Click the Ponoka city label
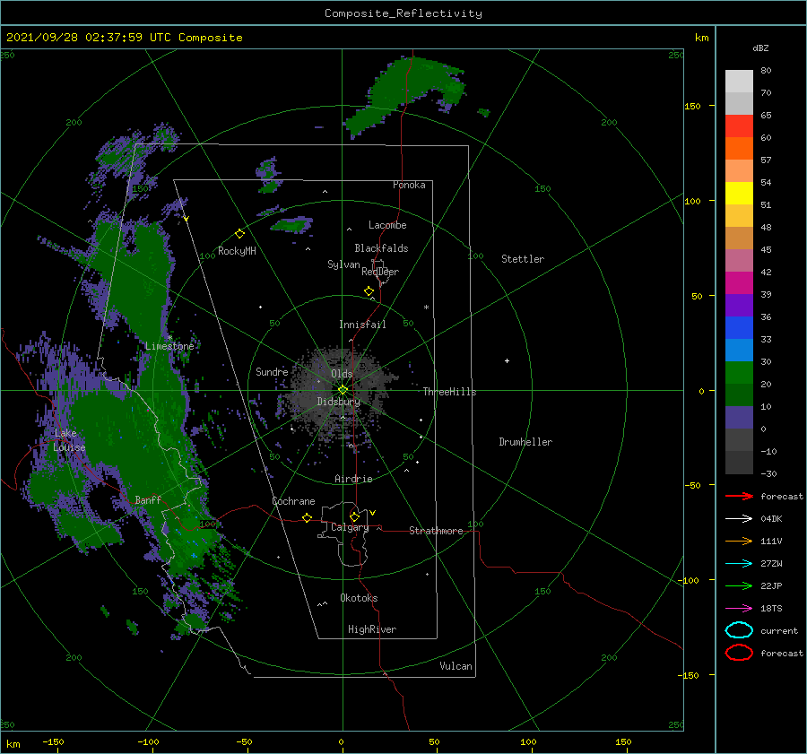The height and width of the screenshot is (754, 807). [409, 185]
